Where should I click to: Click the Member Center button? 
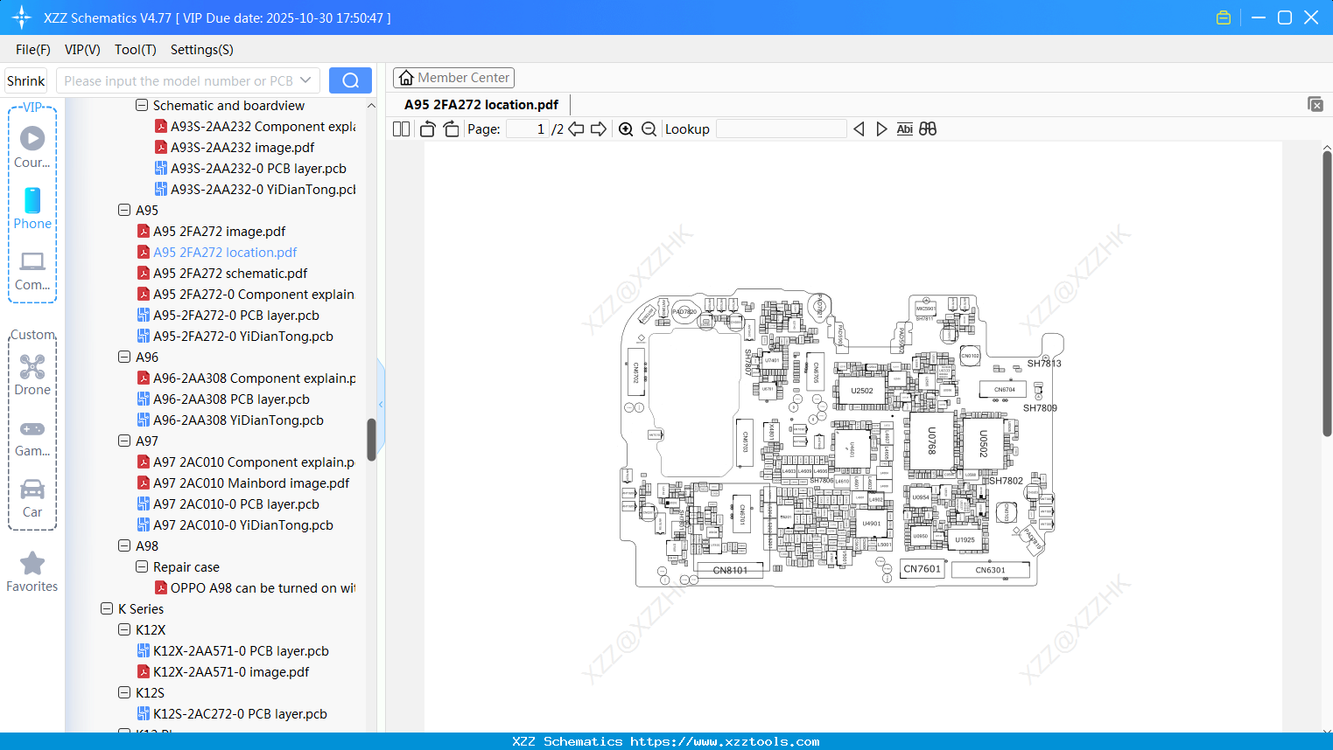coord(453,77)
